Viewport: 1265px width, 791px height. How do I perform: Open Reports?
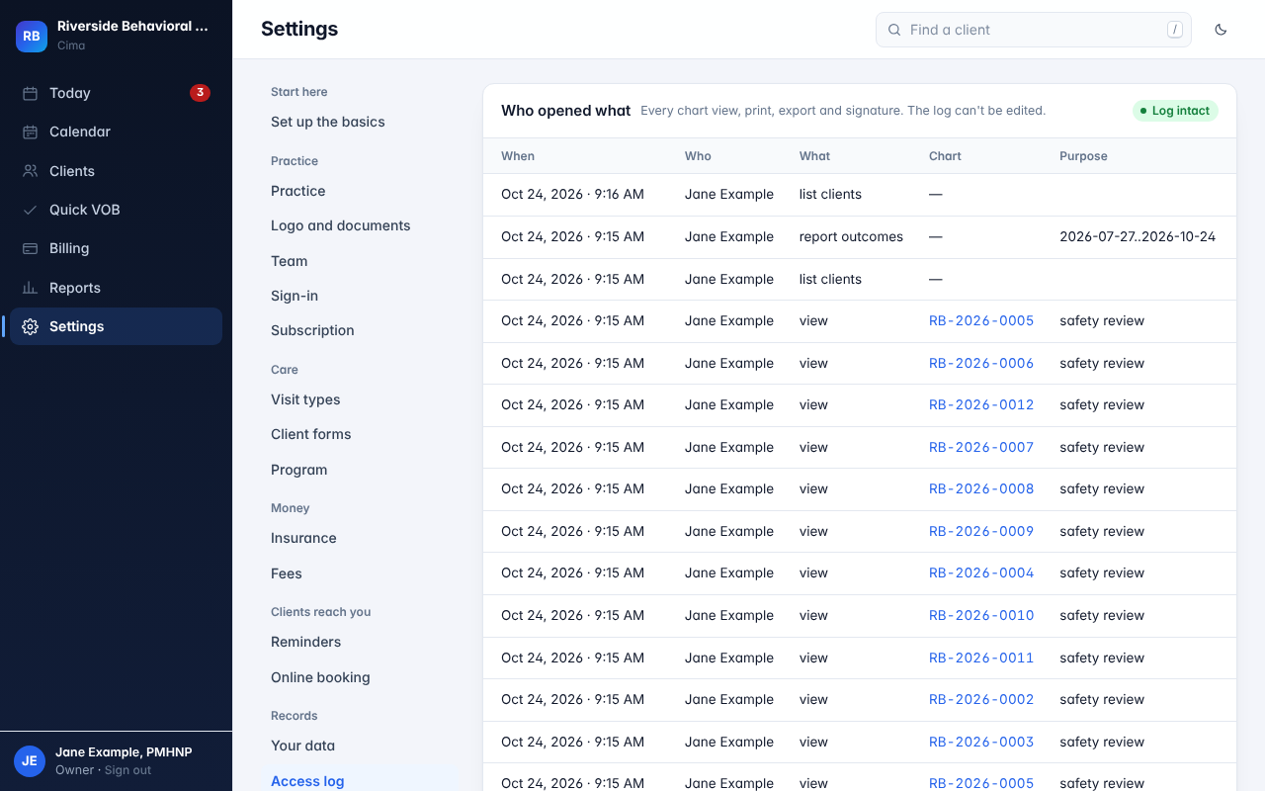pyautogui.click(x=116, y=288)
